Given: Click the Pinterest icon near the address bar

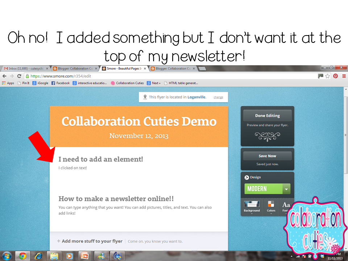Looking at the screenshot, I should coord(336,76).
